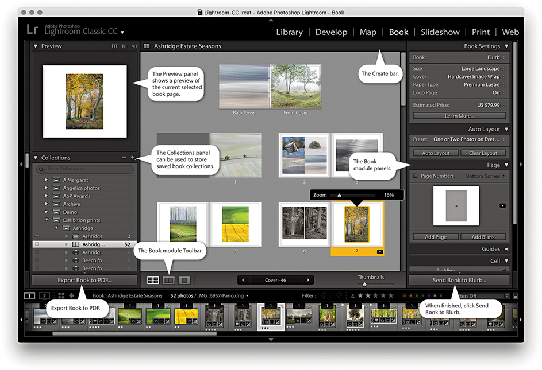Collapse the Cell panel
The width and height of the screenshot is (542, 370).
[x=506, y=261]
